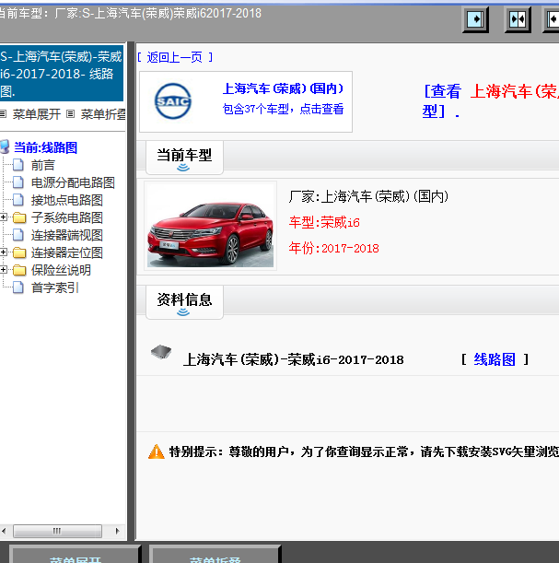559x563 pixels.
Task: Click the page icon beside 电源分配电路图
Action: pyautogui.click(x=18, y=182)
